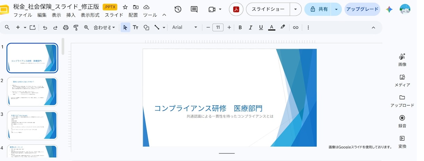Select slide 2 thumbnail
Screen dimensions: 424x161
pos(32,92)
